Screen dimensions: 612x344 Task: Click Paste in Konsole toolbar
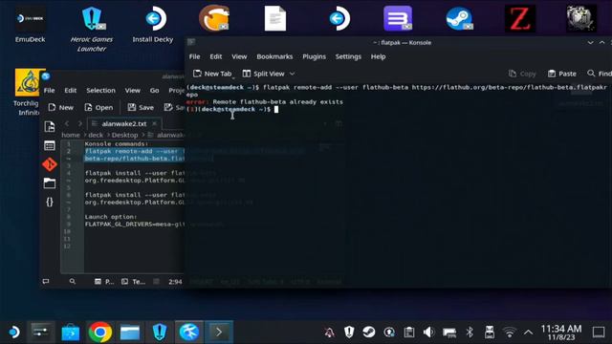pyautogui.click(x=562, y=74)
